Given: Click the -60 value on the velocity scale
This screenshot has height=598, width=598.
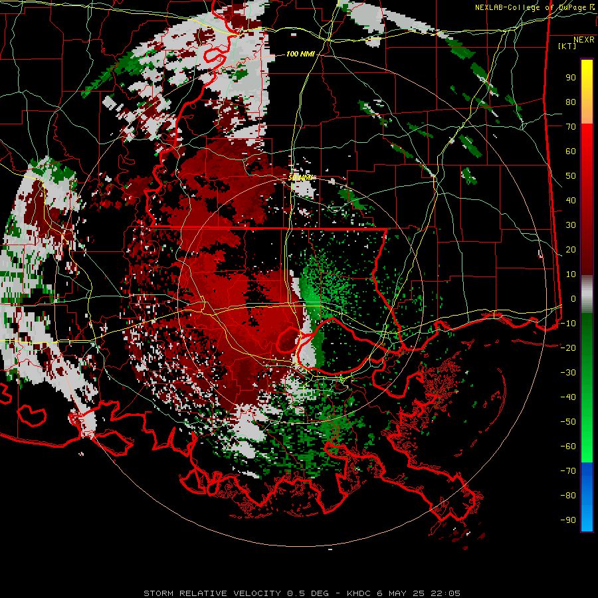Looking at the screenshot, I should (568, 447).
